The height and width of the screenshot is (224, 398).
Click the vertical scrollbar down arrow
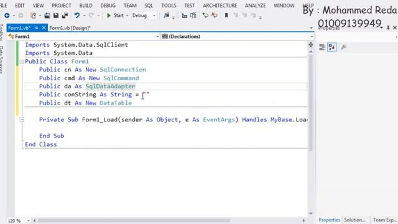click(x=311, y=213)
